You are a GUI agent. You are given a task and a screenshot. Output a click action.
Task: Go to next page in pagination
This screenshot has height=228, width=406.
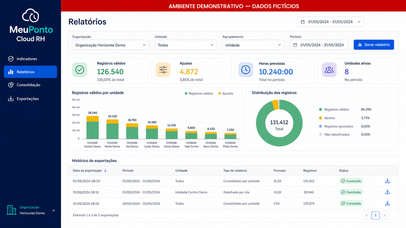point(385,215)
